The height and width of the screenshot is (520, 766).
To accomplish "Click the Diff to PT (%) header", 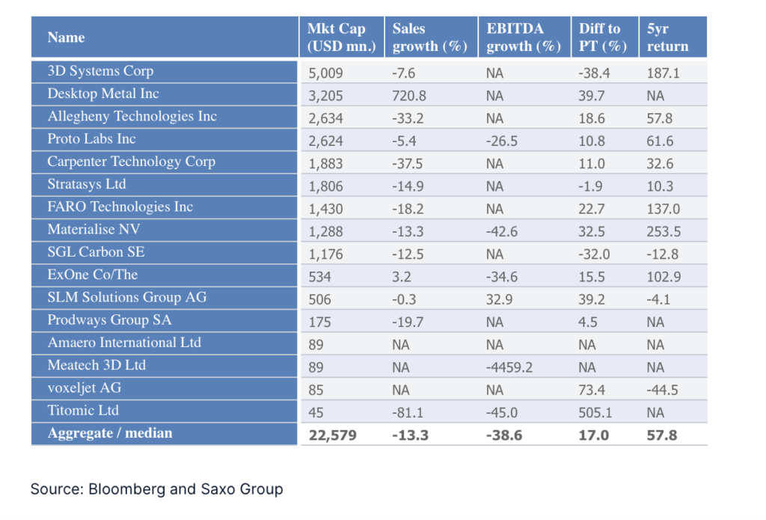I will click(x=602, y=37).
